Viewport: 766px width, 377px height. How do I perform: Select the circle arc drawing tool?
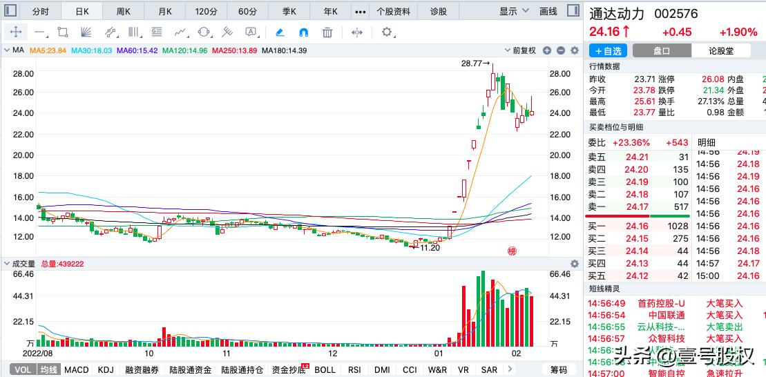(204, 32)
